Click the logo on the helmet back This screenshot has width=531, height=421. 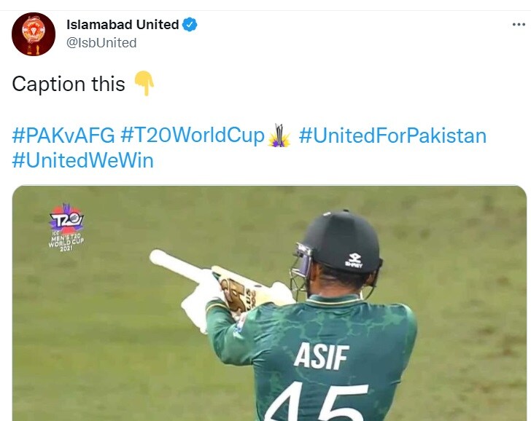pos(354,260)
